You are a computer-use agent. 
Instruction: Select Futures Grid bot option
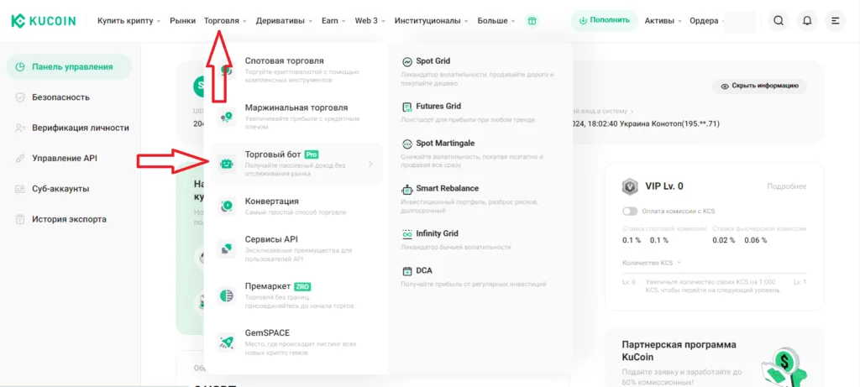[x=438, y=107]
